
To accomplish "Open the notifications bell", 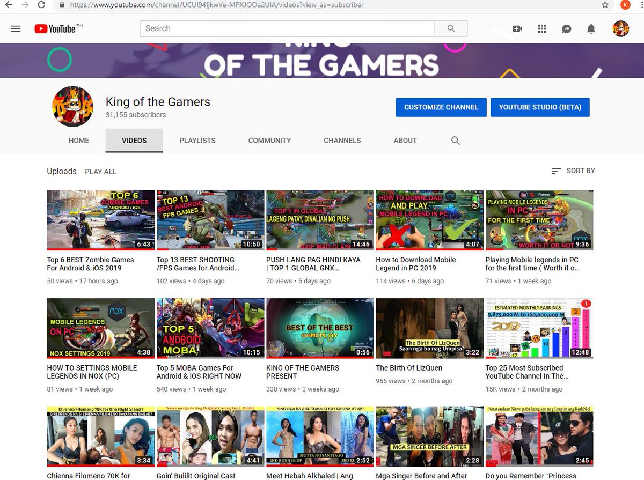I will pos(591,29).
